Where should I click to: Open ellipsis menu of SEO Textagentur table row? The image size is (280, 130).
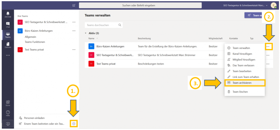click(x=268, y=55)
